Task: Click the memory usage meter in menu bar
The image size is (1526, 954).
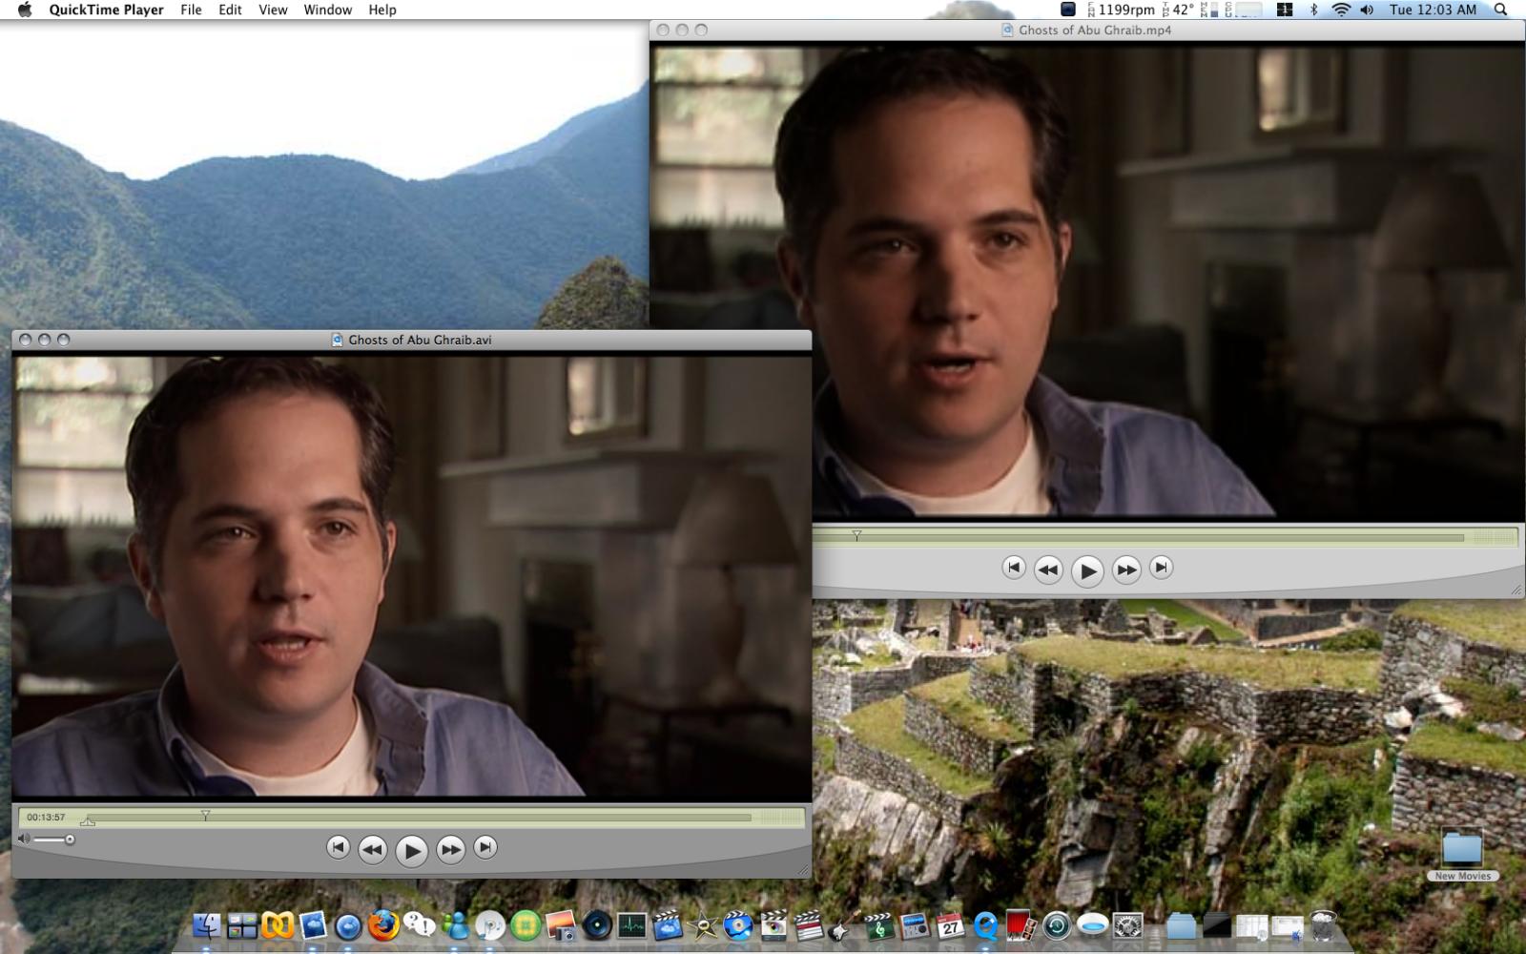Action: pyautogui.click(x=1209, y=10)
